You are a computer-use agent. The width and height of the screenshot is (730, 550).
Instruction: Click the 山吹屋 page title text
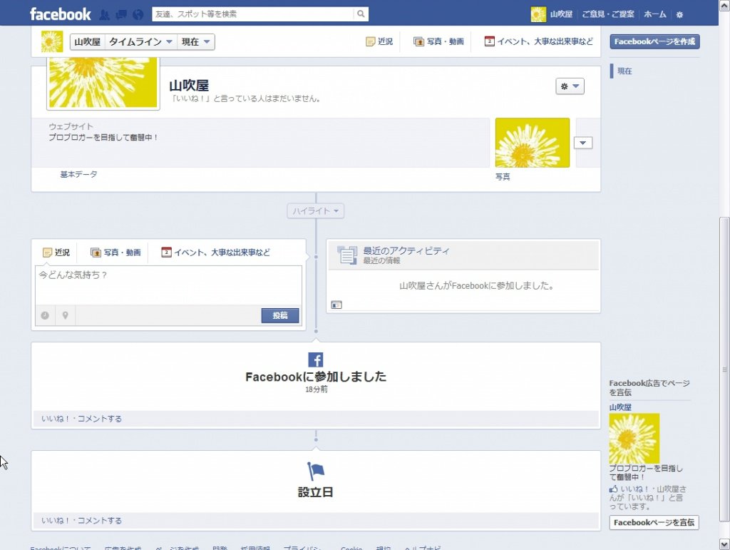point(188,86)
